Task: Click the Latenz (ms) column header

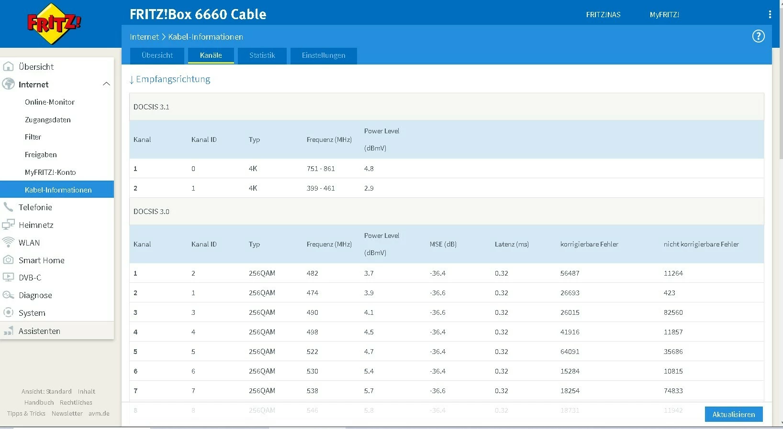Action: (x=512, y=244)
